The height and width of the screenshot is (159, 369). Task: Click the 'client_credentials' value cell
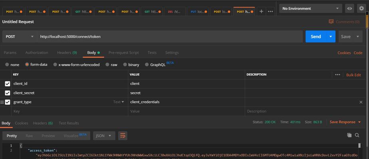186,102
